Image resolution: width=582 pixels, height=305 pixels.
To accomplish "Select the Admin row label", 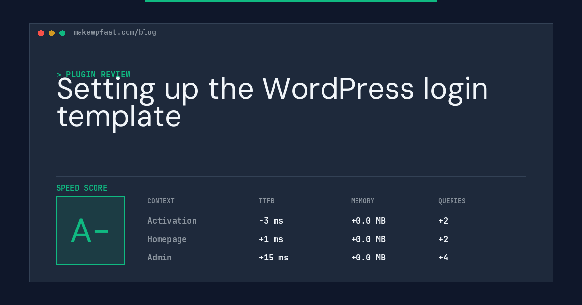I will pyautogui.click(x=160, y=258).
